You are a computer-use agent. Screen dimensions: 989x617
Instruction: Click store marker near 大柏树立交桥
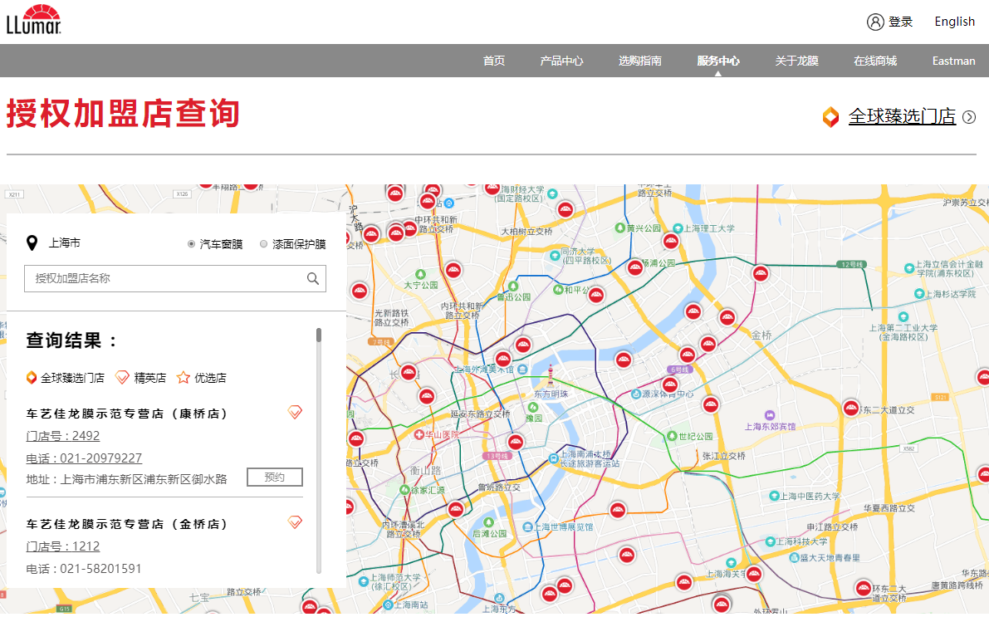pyautogui.click(x=565, y=210)
